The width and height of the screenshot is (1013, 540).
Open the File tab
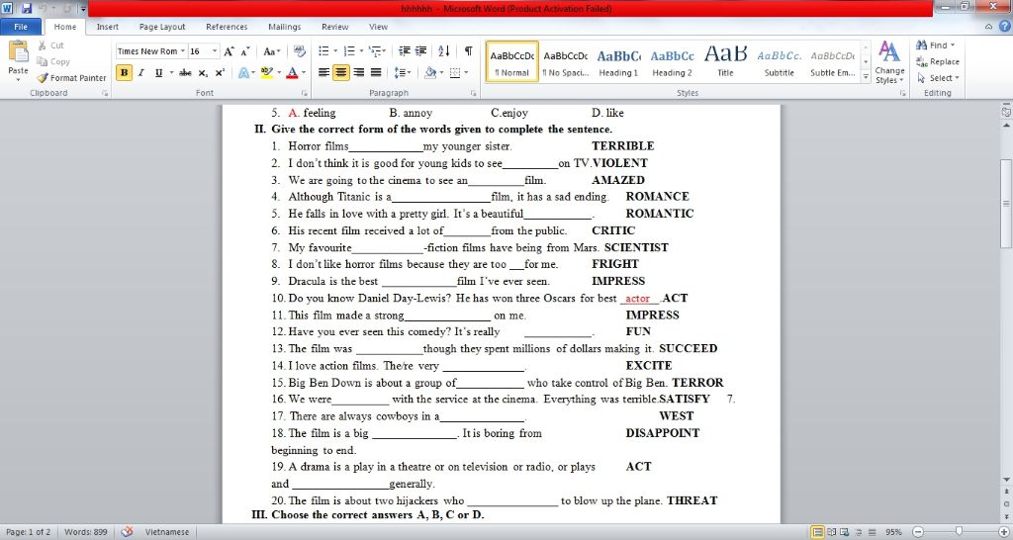pyautogui.click(x=21, y=27)
